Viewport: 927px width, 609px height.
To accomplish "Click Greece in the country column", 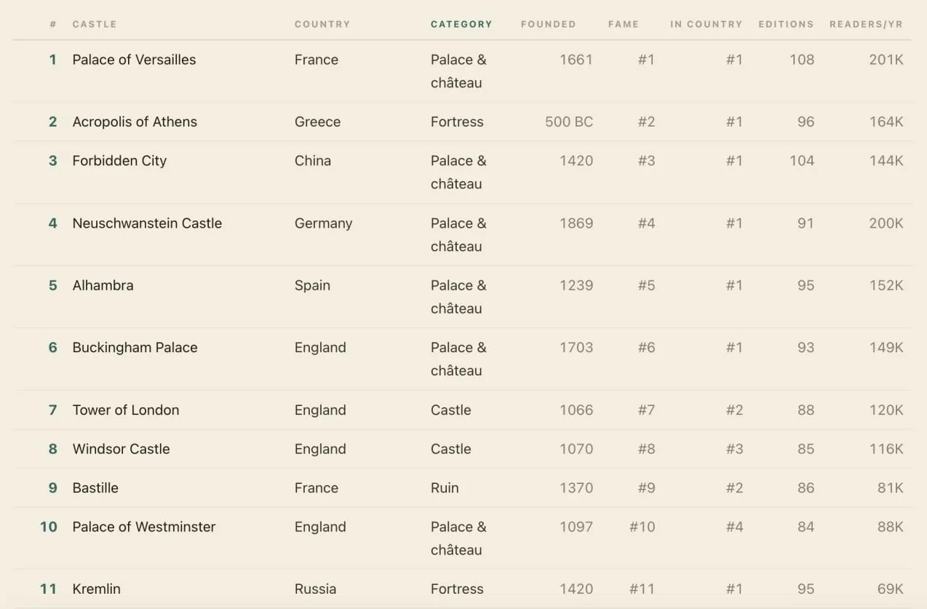I will pos(317,122).
